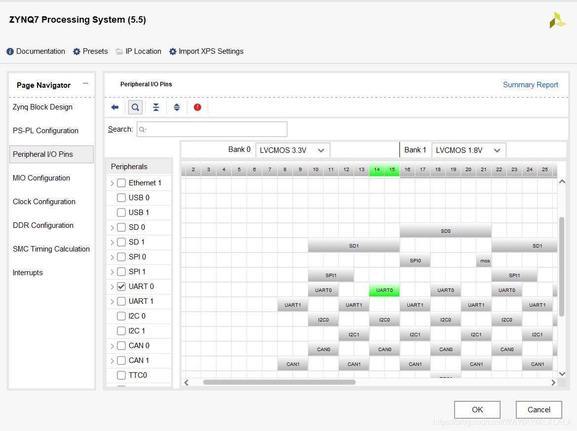Click the expand all toolbar icon

[x=177, y=107]
